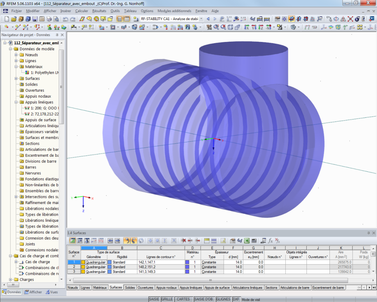
Task: Select contour lines cell 148,2,151,2
Action: click(161, 267)
